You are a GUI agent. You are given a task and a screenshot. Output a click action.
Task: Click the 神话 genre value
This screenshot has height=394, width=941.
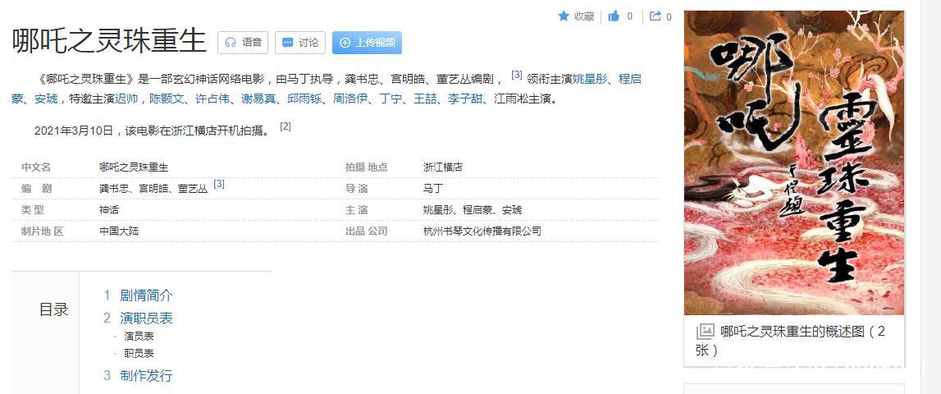[109, 210]
